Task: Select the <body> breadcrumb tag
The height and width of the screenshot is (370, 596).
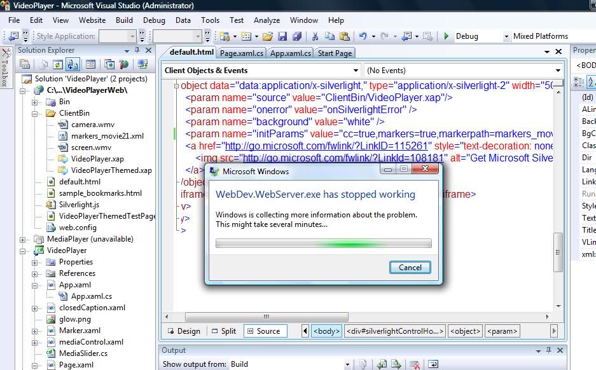Action: click(x=326, y=331)
